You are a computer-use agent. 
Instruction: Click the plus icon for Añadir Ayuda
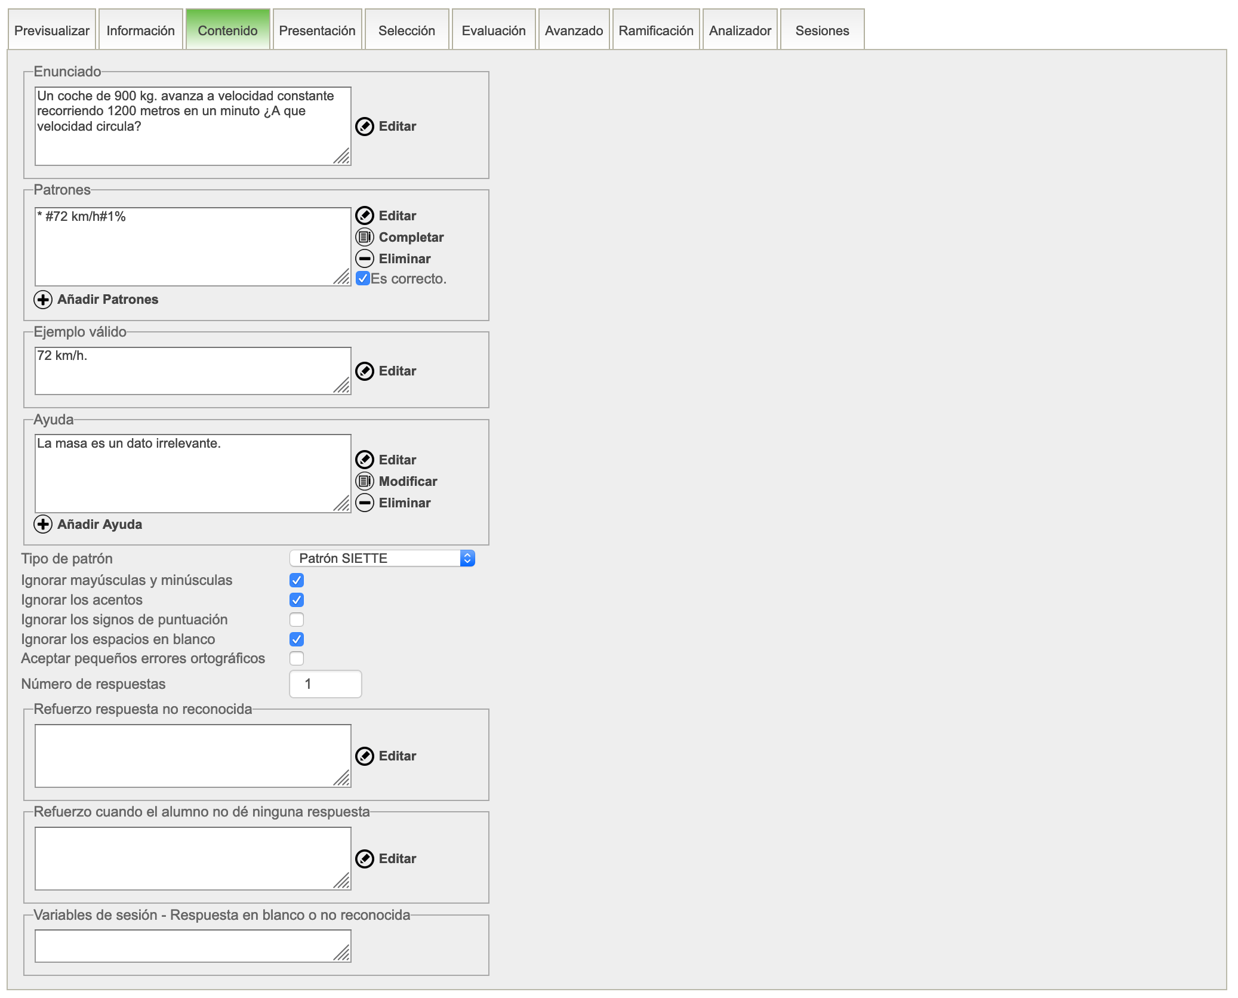(43, 524)
